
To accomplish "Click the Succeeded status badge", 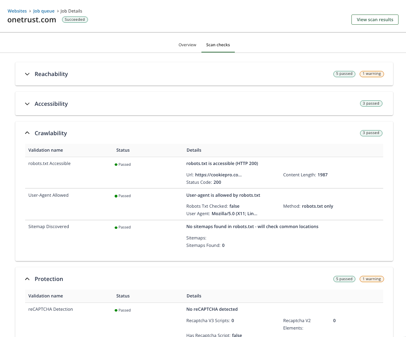I will (x=75, y=20).
